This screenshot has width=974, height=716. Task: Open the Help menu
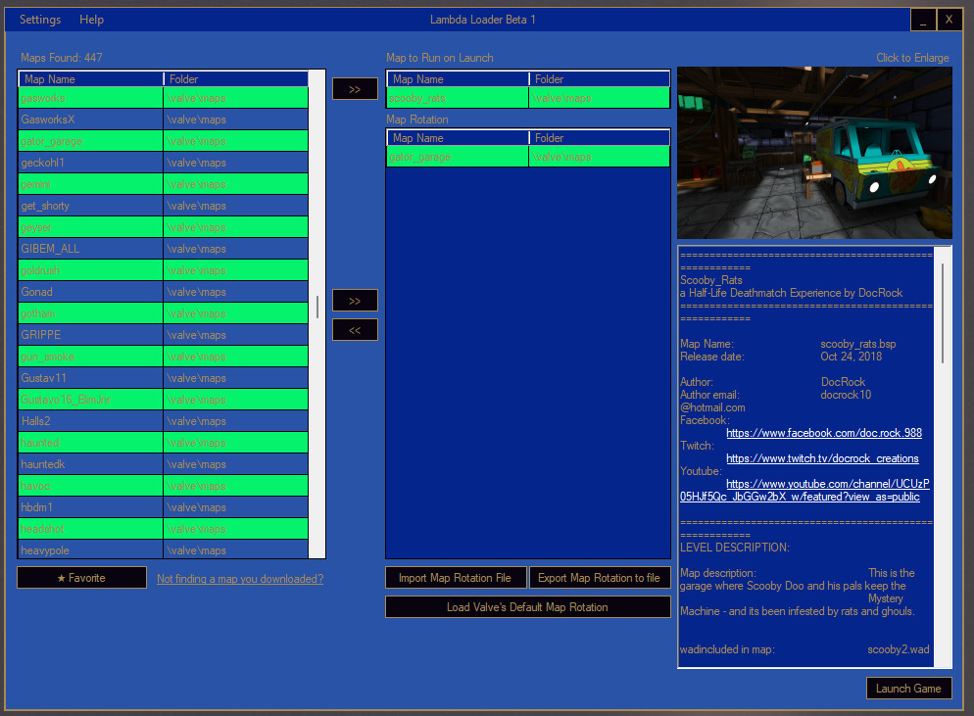[91, 19]
